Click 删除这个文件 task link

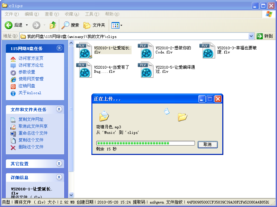[x=31, y=147]
